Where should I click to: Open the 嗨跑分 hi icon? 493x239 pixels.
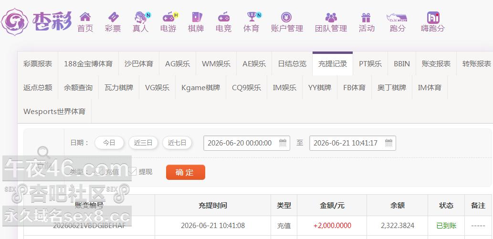pyautogui.click(x=433, y=18)
